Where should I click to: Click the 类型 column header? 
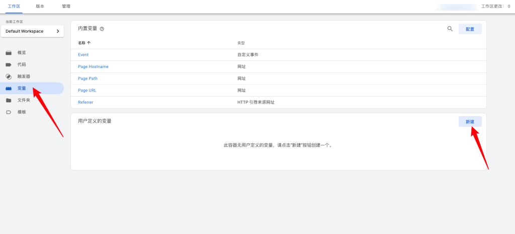pyautogui.click(x=241, y=43)
